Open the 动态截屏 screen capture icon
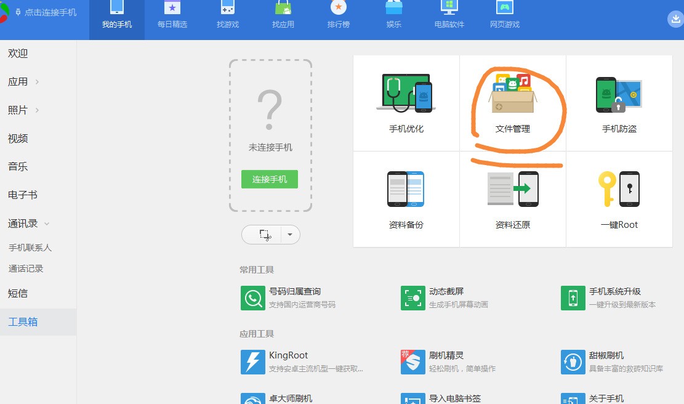 tap(413, 298)
